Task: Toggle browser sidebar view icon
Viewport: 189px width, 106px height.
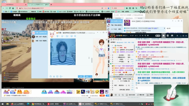Action: pyautogui.click(x=130, y=8)
